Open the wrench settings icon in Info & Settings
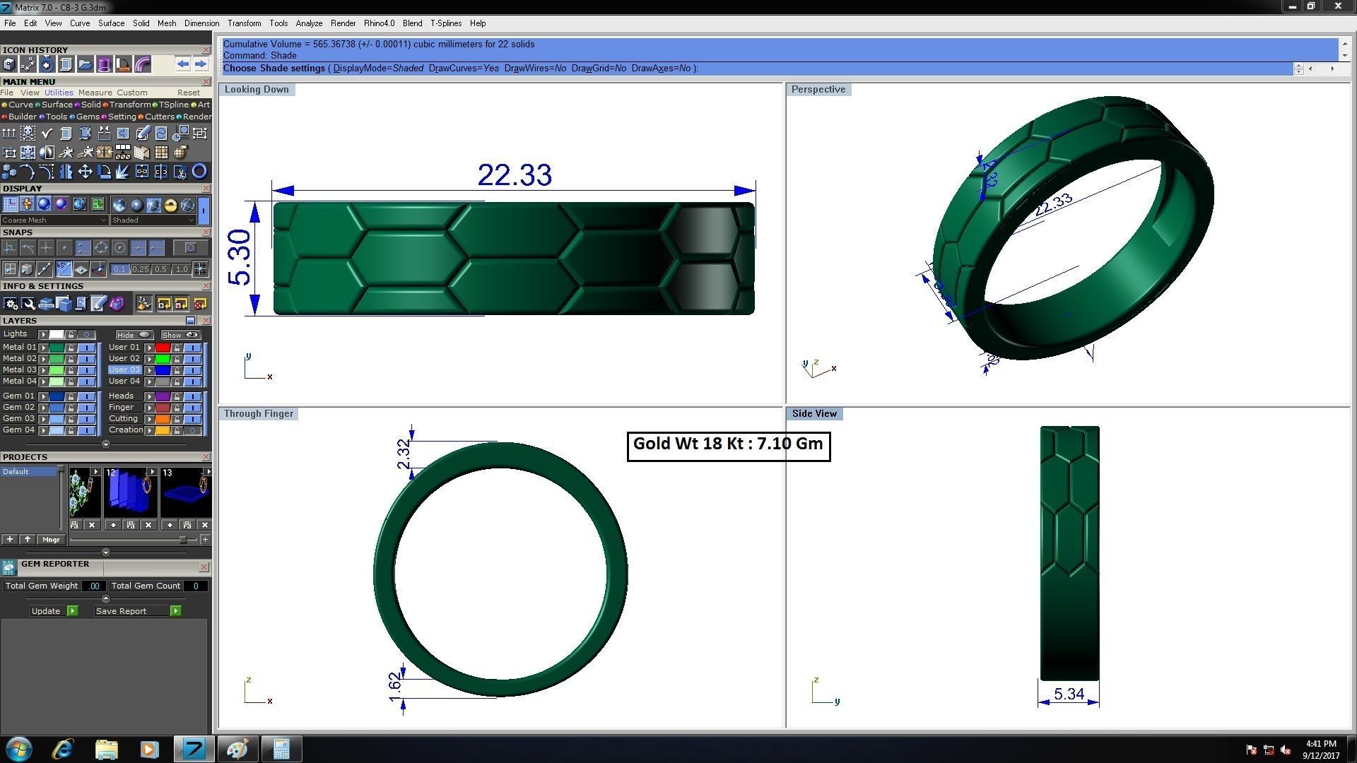 (28, 304)
